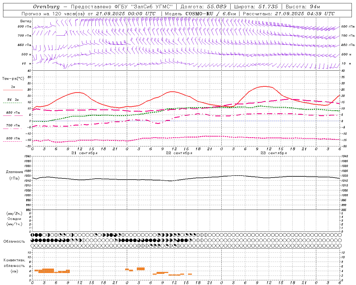356x285 pixels.
Task: Click the "22 сентября" date label
Action: point(179,153)
